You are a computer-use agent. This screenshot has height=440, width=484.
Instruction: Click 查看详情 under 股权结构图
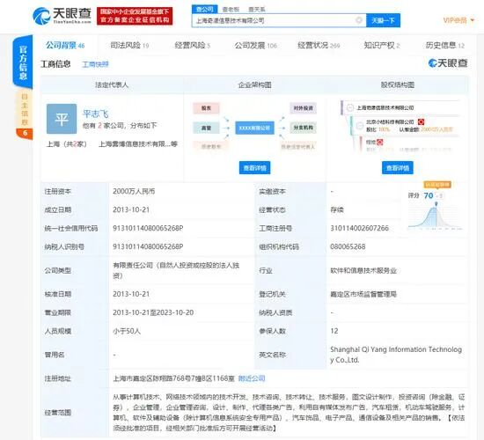coord(397,168)
